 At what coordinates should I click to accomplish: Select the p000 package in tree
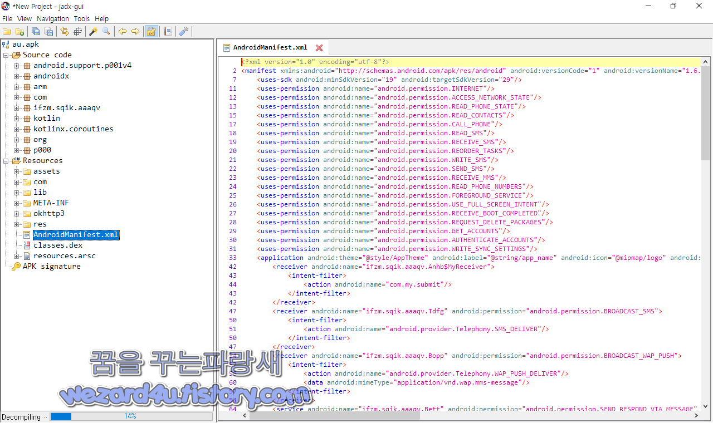[42, 150]
